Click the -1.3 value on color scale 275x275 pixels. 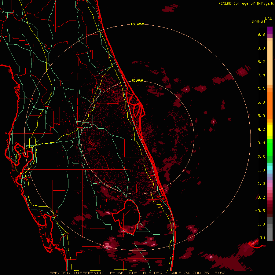click(260, 224)
